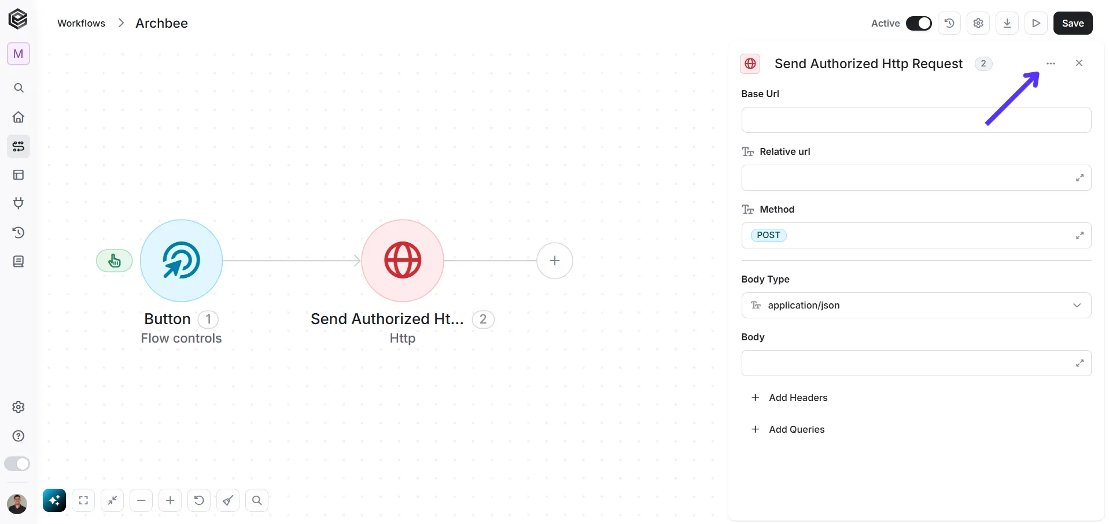Image resolution: width=1109 pixels, height=524 pixels.
Task: Toggle the Active workflow switch
Action: point(919,23)
